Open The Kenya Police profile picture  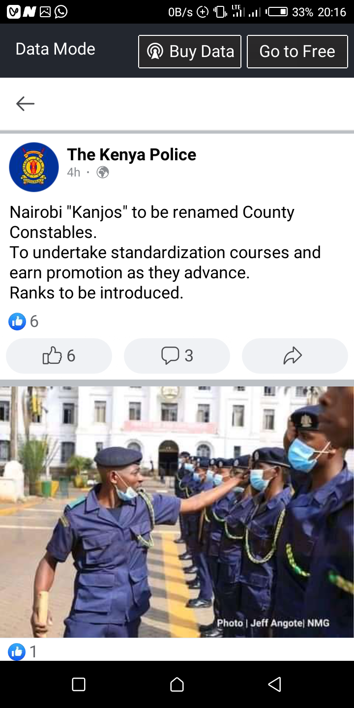coord(34,167)
